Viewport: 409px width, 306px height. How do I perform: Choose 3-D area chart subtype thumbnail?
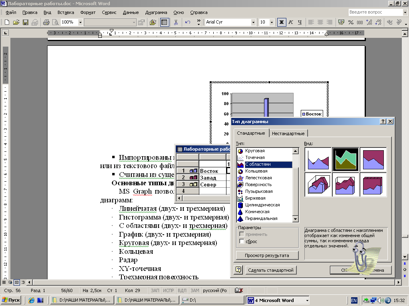(318, 184)
